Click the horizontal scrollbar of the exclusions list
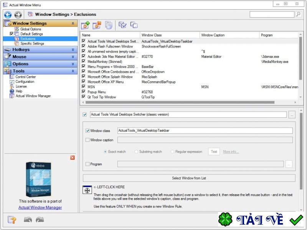The image size is (307, 230). tap(188, 102)
